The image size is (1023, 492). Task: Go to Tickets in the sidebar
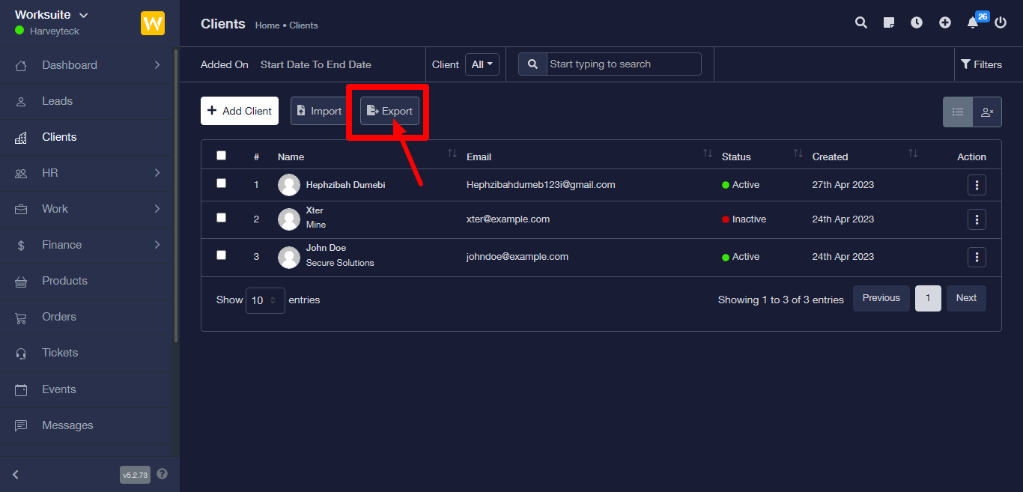click(x=60, y=353)
